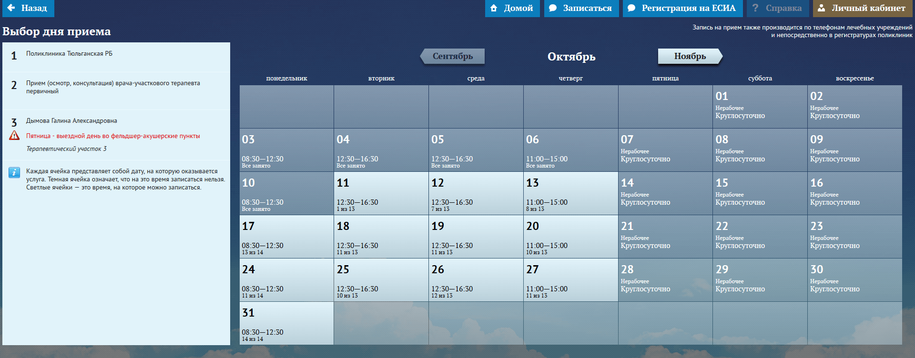The image size is (915, 358).
Task: Select step 2 Прием врача-участкового терапевта
Action: coord(116,91)
